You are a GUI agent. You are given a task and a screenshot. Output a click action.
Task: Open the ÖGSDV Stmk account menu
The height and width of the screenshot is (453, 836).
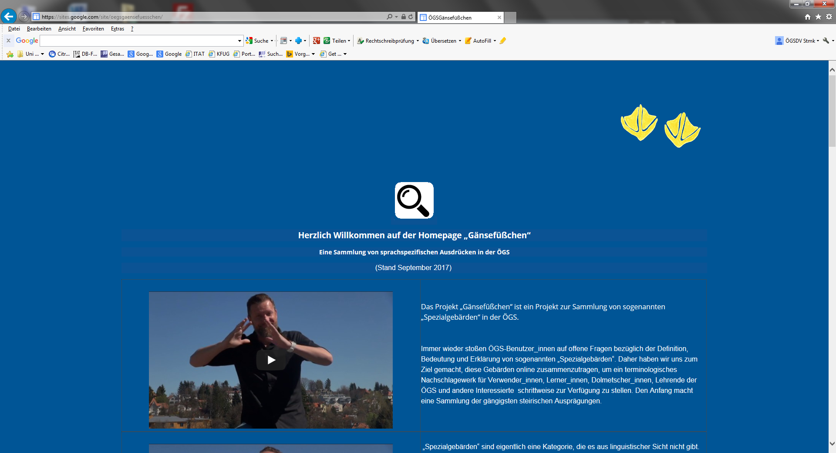click(x=797, y=41)
